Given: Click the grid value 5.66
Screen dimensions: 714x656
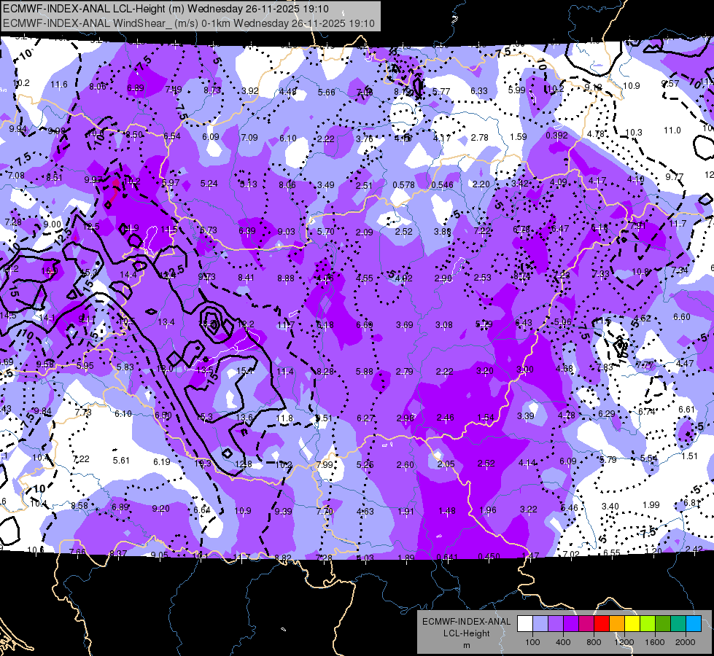Looking at the screenshot, I should pos(327,93).
